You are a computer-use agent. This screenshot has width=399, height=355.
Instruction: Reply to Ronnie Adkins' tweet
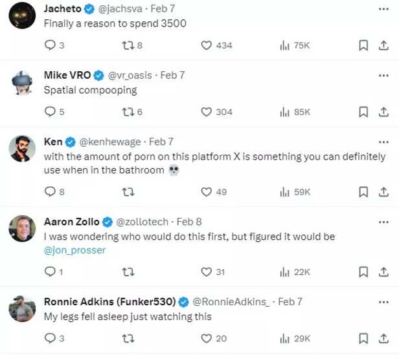(x=51, y=338)
